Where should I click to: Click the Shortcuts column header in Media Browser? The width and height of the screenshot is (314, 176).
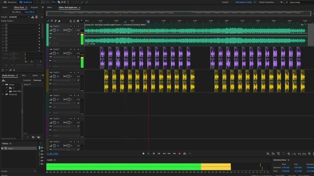click(37, 80)
